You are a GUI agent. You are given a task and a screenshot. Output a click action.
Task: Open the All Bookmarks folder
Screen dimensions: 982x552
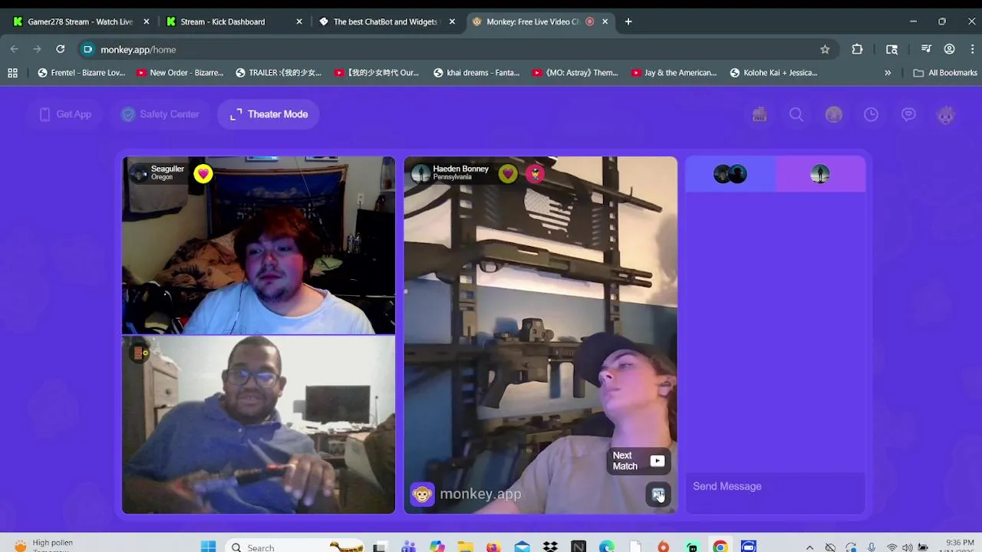(945, 73)
